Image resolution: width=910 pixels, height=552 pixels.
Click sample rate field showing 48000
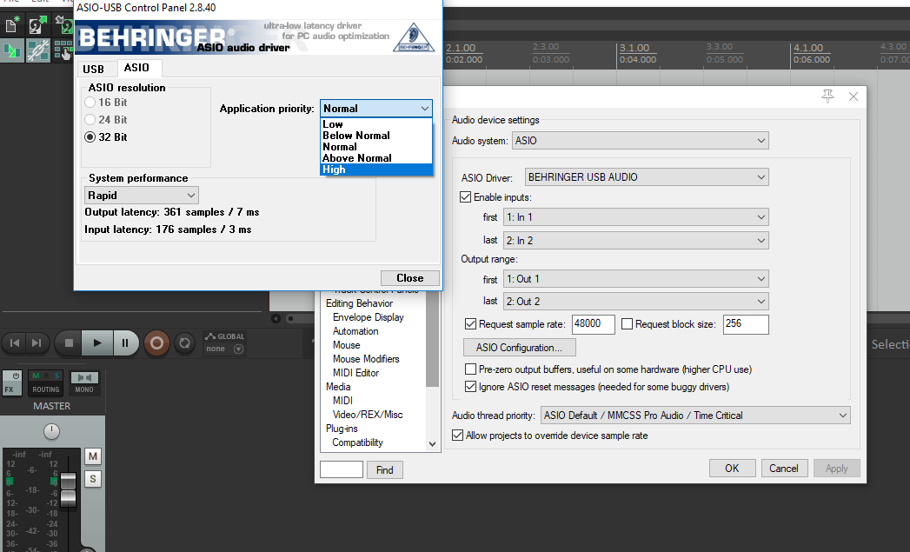[x=593, y=324]
